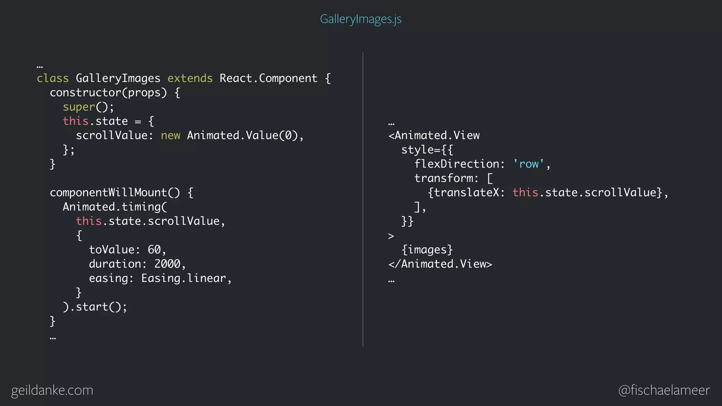Image resolution: width=722 pixels, height=406 pixels.
Task: Click the 'style={{' line
Action: click(427, 150)
